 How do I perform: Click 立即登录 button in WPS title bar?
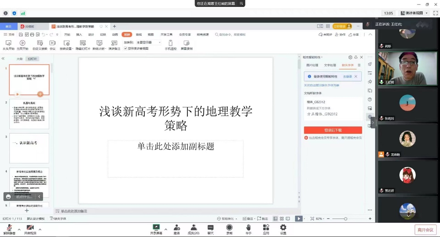coord(342,26)
